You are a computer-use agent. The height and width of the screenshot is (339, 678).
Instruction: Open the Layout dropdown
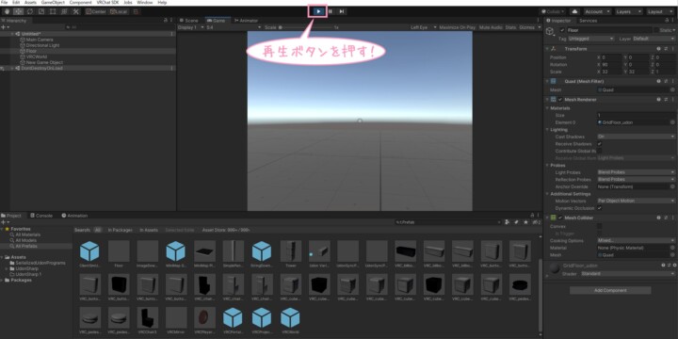pos(660,11)
